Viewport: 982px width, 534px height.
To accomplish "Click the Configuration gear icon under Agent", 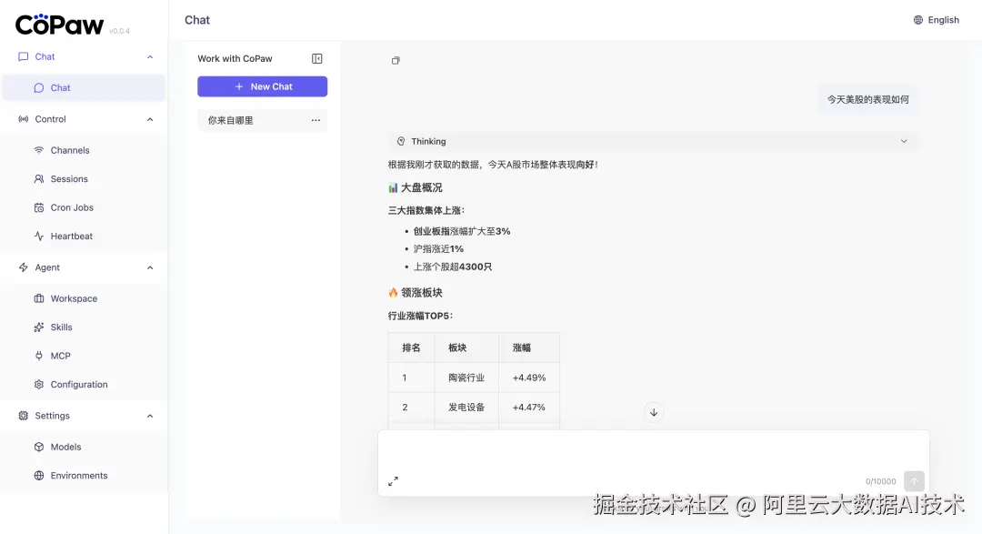I will point(39,384).
